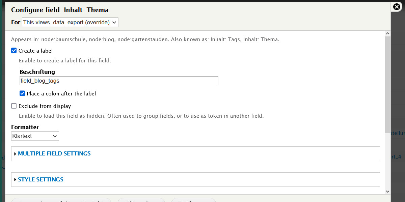Click the middle button at the dialog bottom
This screenshot has width=405, height=202.
141,201
